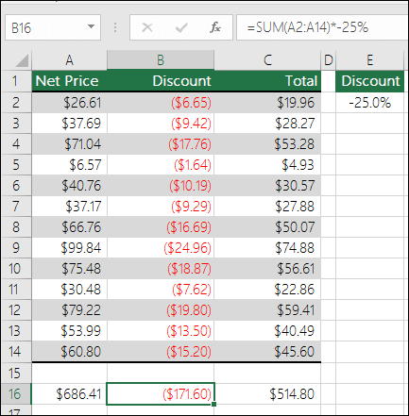409x416 pixels.
Task: Select the $514.80 total cell
Action: point(267,393)
